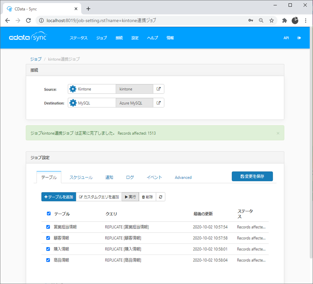Open the 設定 menu in the top navigation
Image resolution: width=313 pixels, height=284 pixels.
(135, 38)
